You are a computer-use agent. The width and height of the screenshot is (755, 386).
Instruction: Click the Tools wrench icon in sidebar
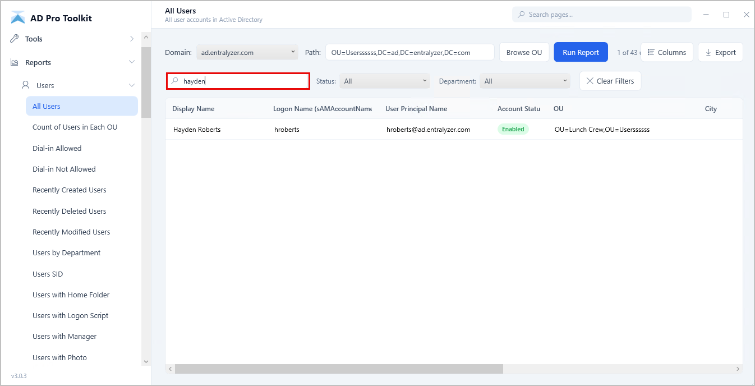15,39
